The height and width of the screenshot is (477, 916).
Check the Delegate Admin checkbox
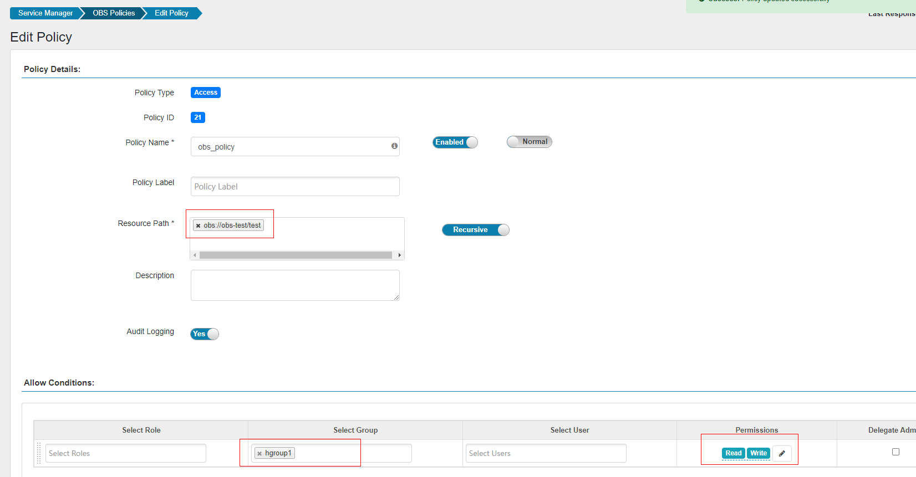(895, 452)
